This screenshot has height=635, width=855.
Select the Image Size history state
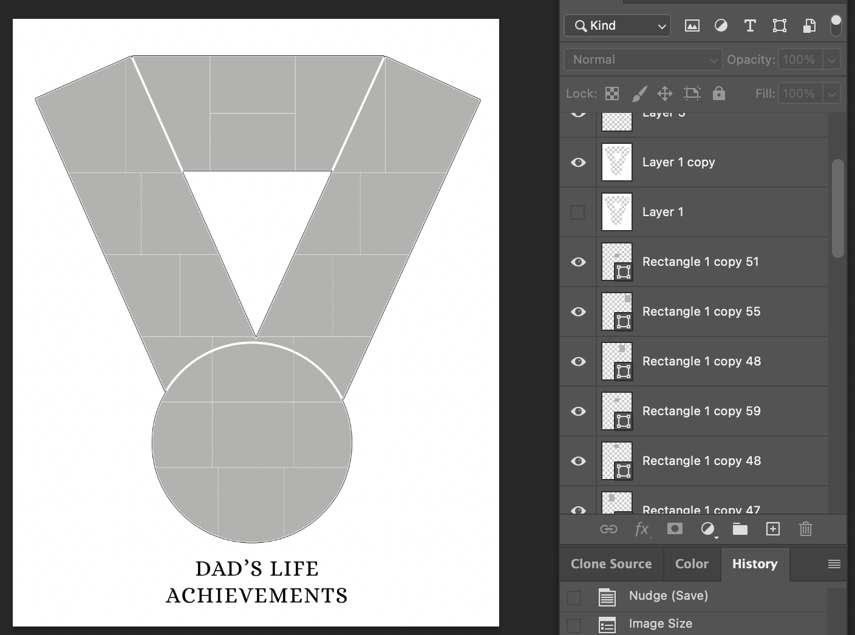point(660,623)
